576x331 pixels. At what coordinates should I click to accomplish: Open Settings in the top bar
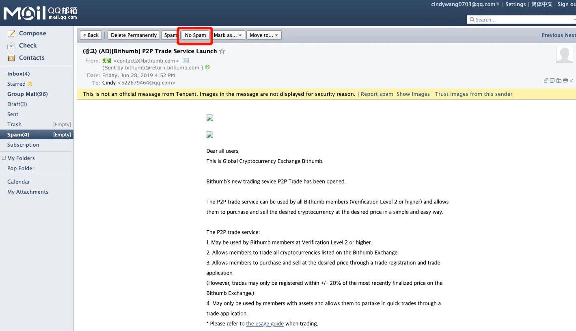[516, 4]
